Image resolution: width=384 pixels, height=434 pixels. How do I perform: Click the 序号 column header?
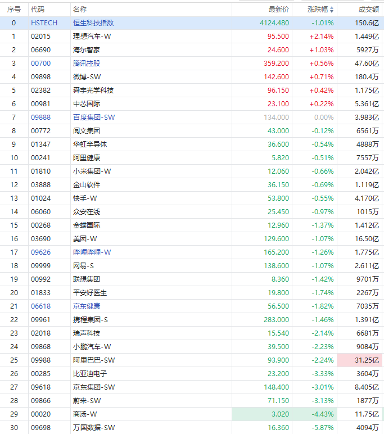pos(14,10)
